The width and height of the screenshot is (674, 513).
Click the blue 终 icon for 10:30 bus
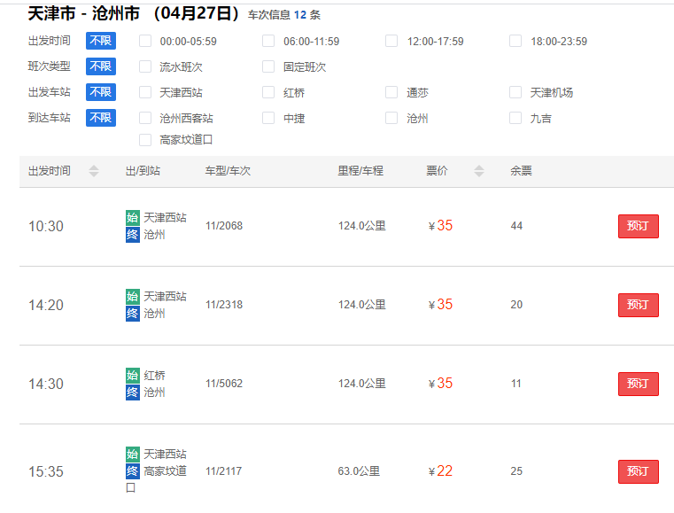coord(133,235)
